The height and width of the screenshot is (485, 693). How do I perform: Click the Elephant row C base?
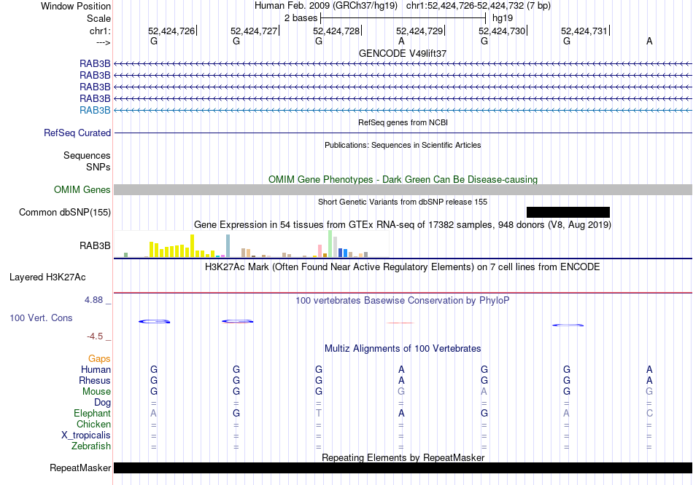[x=649, y=414]
